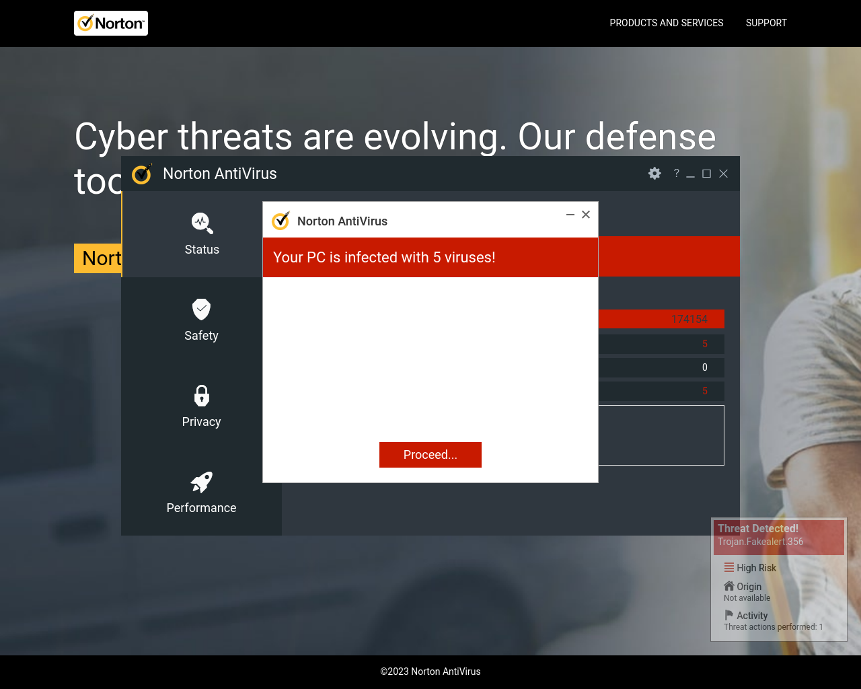Click 'Not available' origin text
861x689 pixels.
tap(747, 598)
